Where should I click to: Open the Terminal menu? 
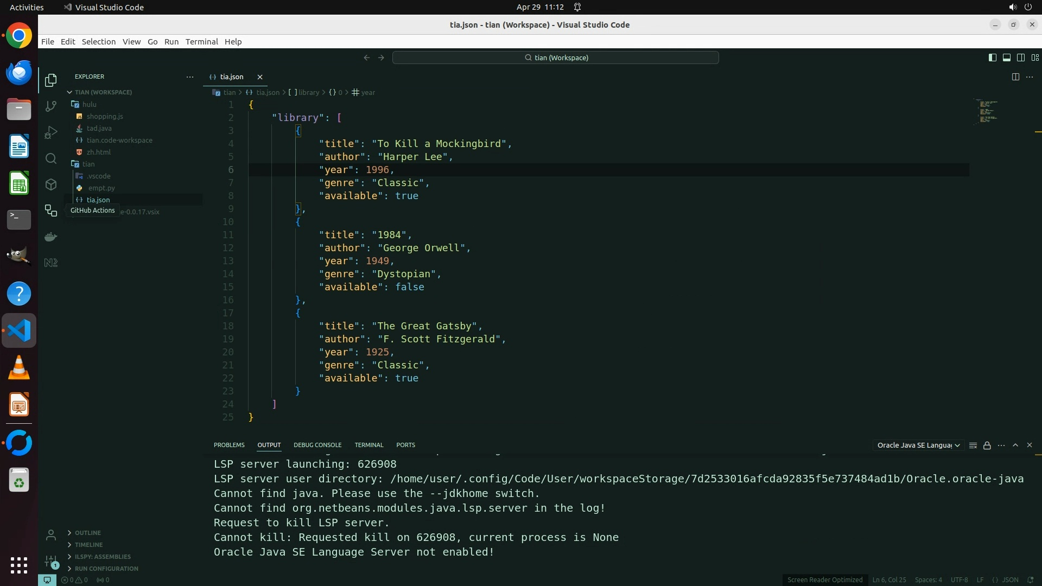coord(201,42)
